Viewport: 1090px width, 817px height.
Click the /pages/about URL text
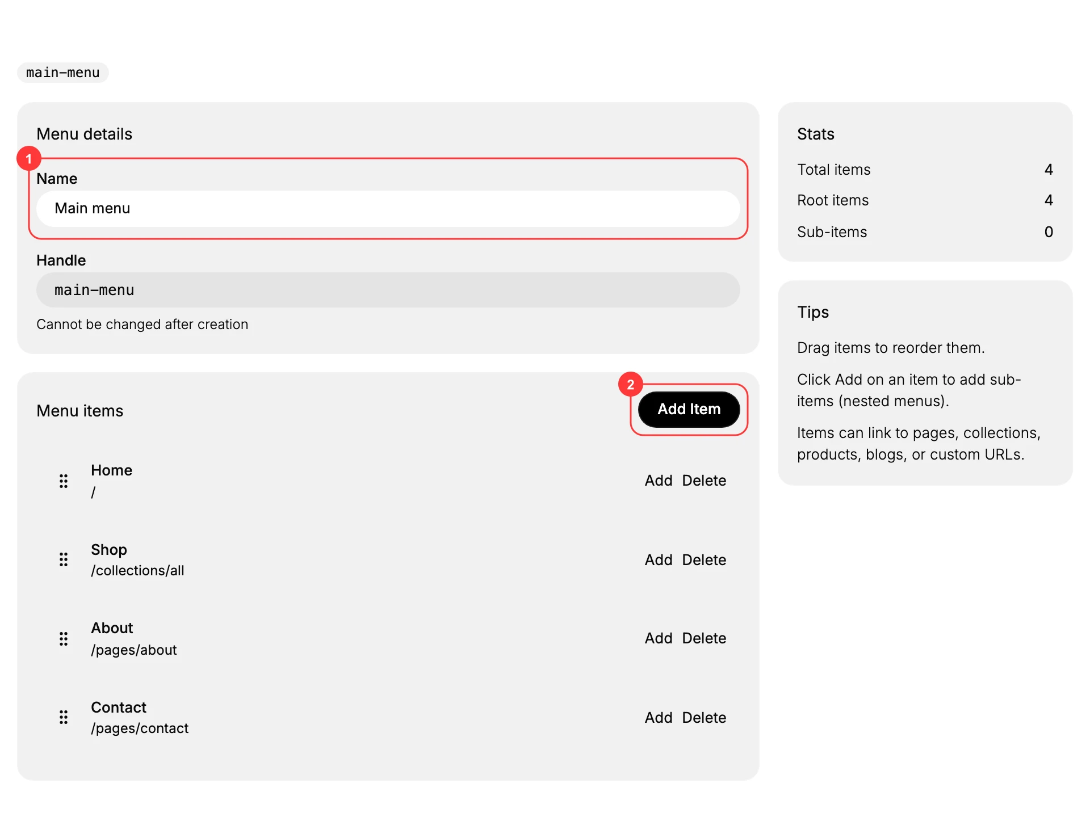(134, 650)
